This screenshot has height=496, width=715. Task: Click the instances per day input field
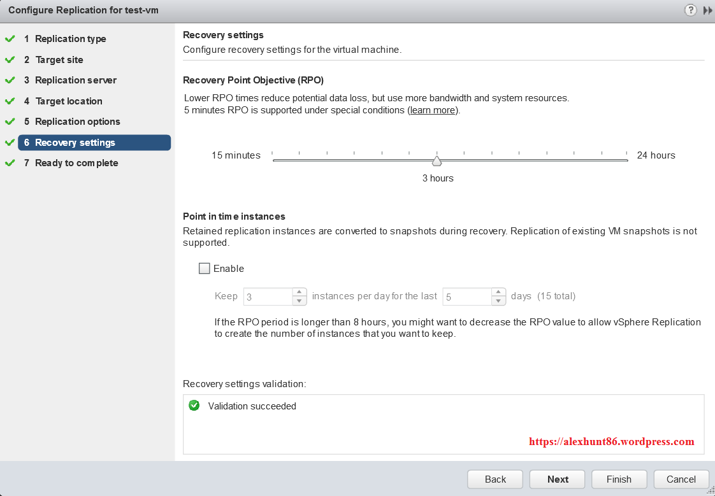pyautogui.click(x=268, y=297)
